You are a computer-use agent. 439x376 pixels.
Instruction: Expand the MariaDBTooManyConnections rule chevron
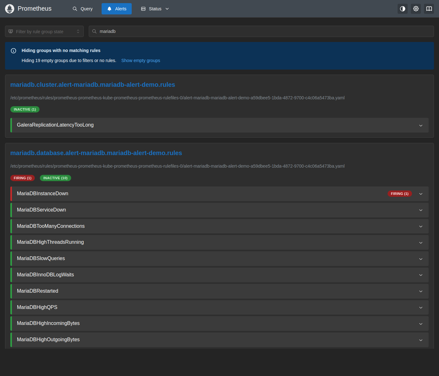[x=421, y=227]
